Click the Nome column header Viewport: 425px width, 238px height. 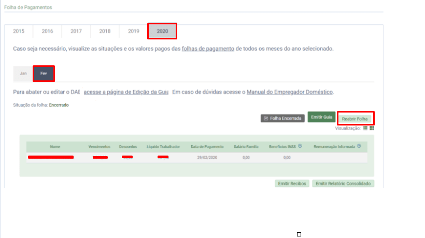(55, 147)
